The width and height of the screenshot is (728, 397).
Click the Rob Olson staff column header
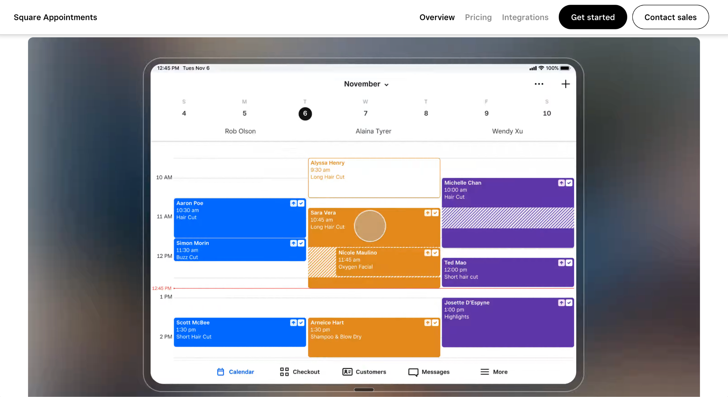point(240,131)
